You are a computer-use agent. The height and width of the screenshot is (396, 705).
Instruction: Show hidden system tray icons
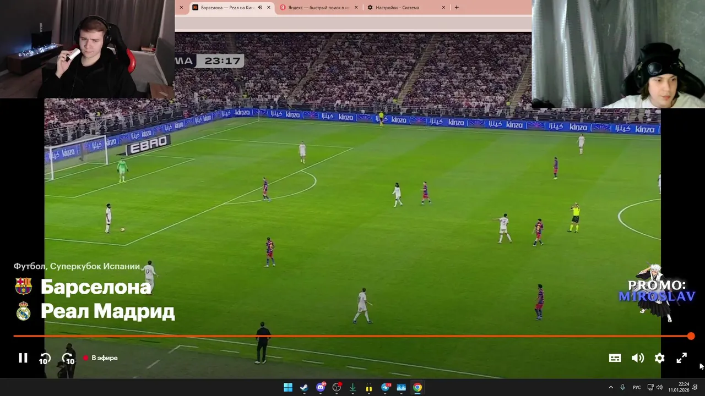(x=610, y=387)
